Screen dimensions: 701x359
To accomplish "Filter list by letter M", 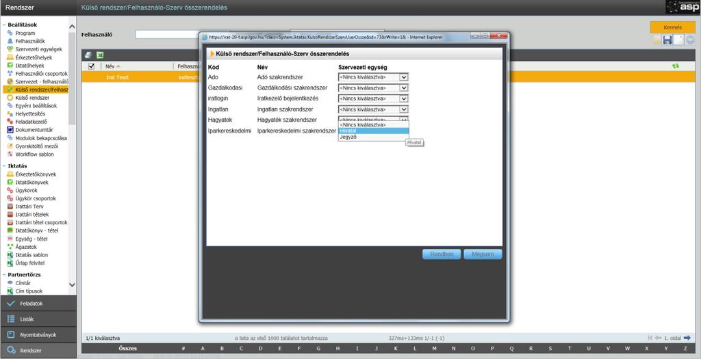I will click(434, 348).
